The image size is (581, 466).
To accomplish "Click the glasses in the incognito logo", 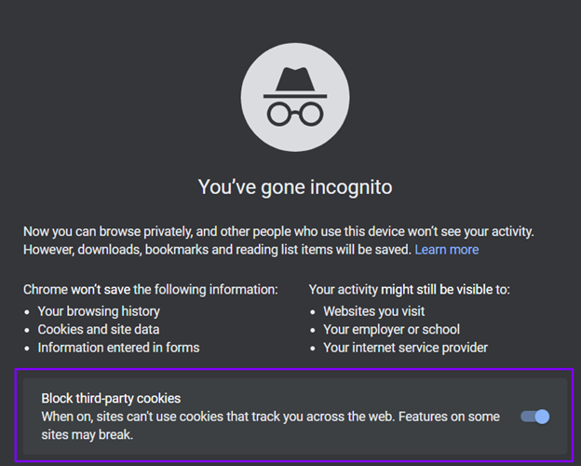I will point(294,114).
